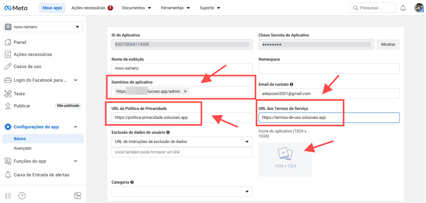Viewport: 426px width, 203px height.
Task: Click the Meta logo
Action: [16, 8]
